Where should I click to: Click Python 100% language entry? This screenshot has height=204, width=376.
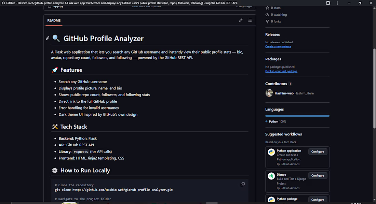click(x=276, y=122)
